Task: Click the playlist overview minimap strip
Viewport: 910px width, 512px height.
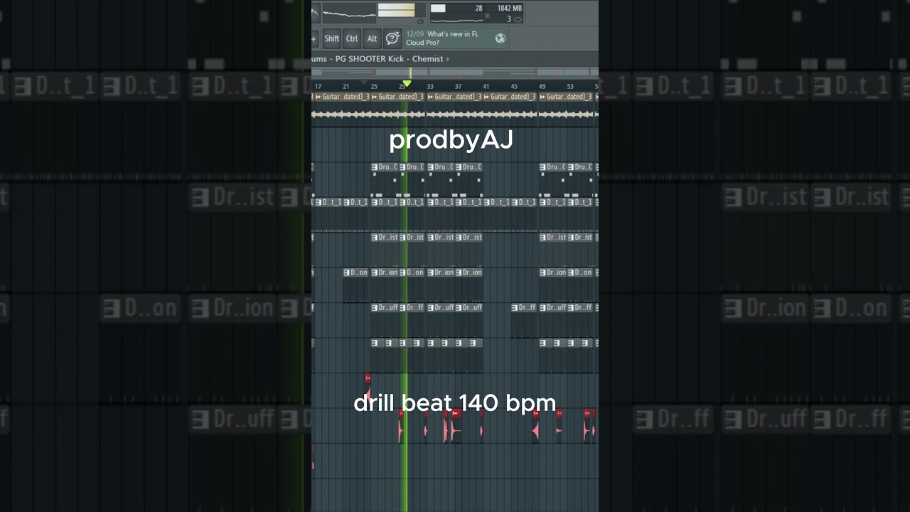Action: click(x=455, y=73)
